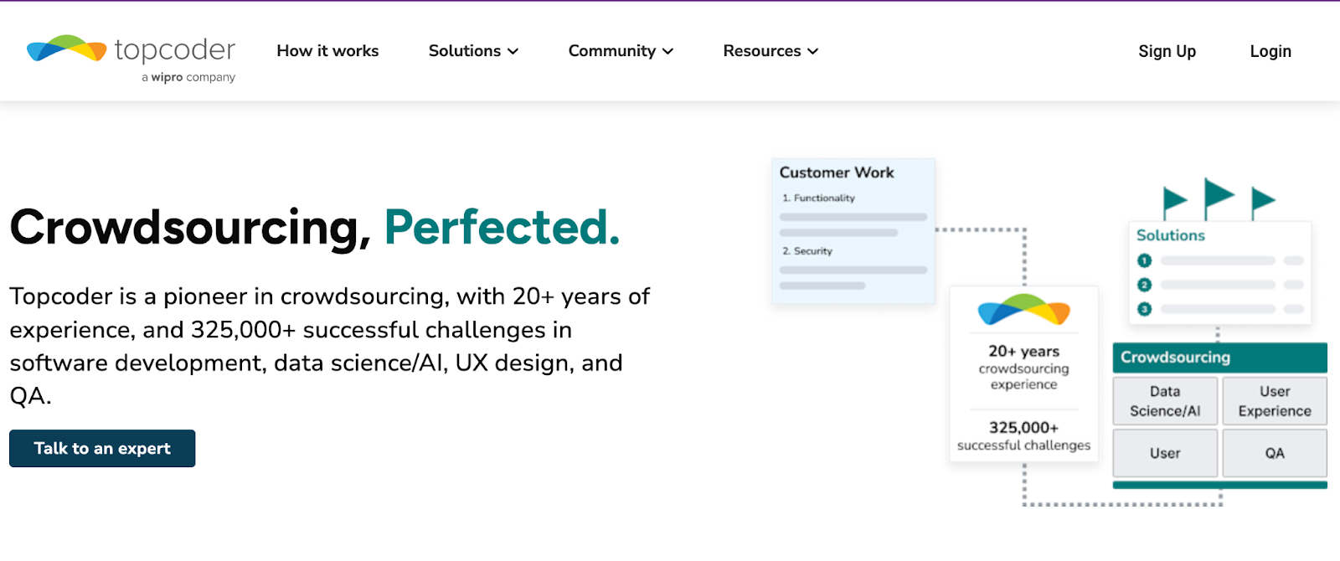Image resolution: width=1340 pixels, height=561 pixels.
Task: Click the 'successful challenges' label in the stats card
Action: [1023, 445]
